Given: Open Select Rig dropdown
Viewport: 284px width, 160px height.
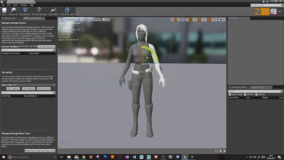Looking at the screenshot, I should tap(34, 85).
